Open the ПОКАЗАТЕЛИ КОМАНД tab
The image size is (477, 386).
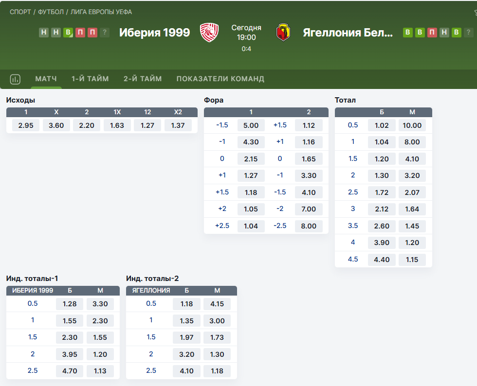[220, 79]
